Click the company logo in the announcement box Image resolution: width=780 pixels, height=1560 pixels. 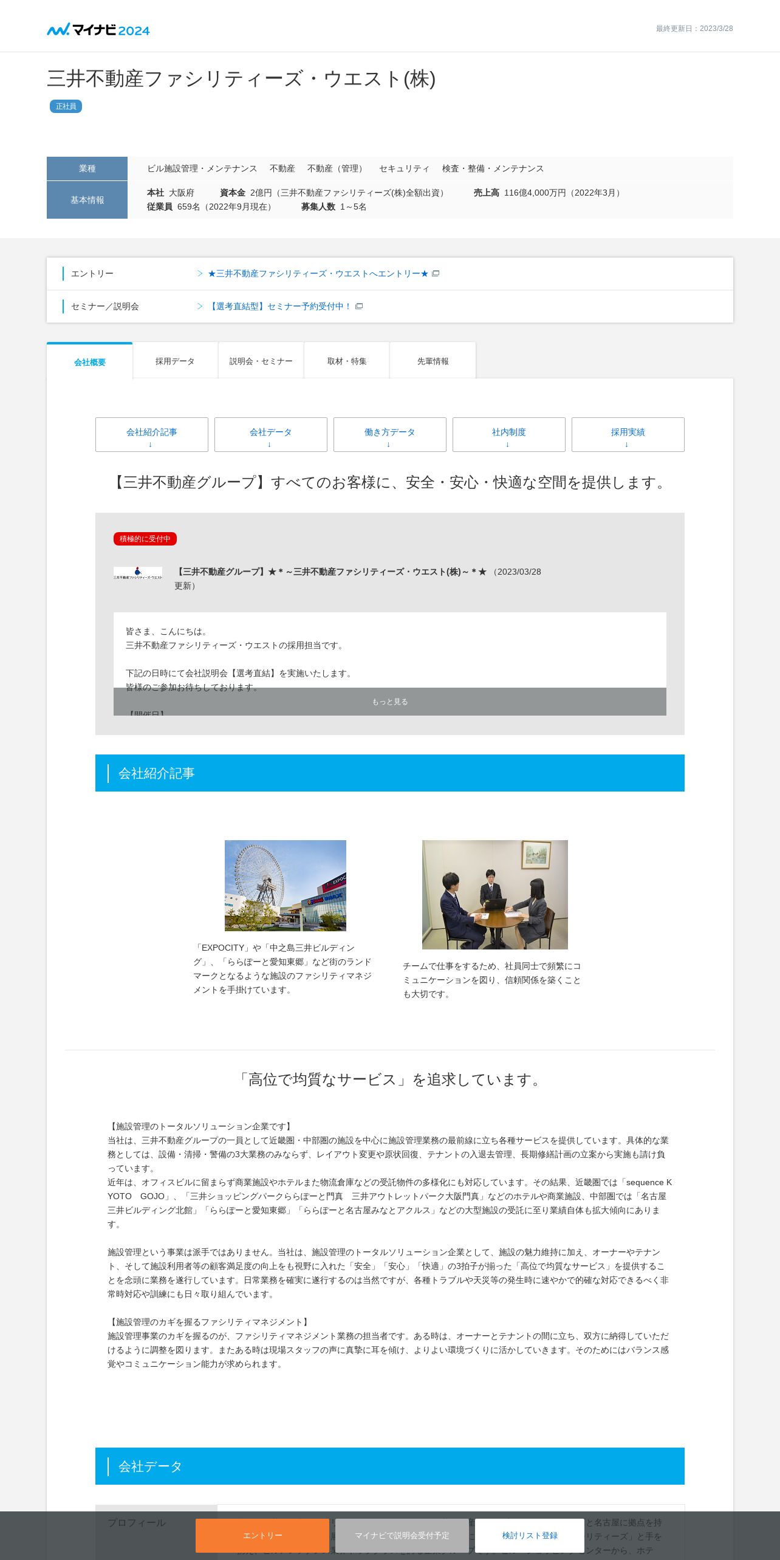point(138,573)
